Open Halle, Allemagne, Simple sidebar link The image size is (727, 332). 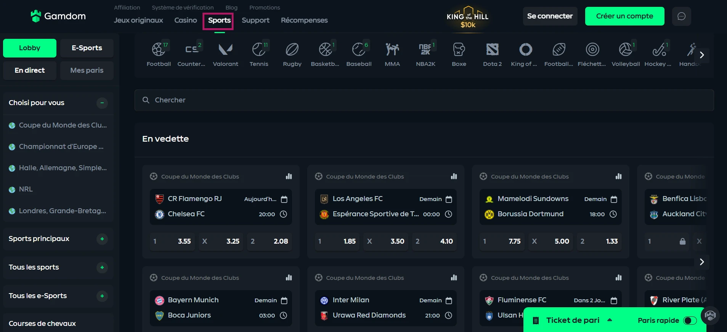(58, 168)
